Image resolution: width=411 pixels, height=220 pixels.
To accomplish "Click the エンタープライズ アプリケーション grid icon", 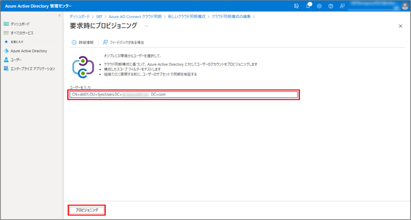I will click(x=6, y=69).
